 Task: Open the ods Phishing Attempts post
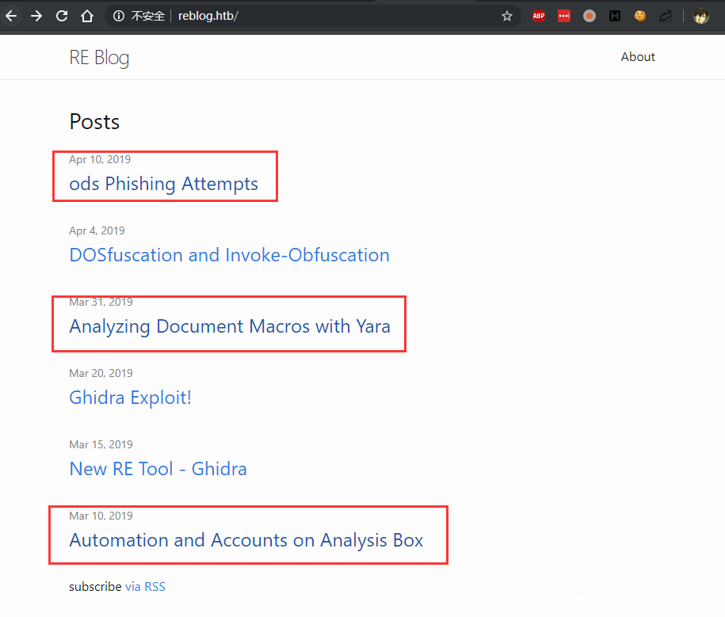pos(163,184)
